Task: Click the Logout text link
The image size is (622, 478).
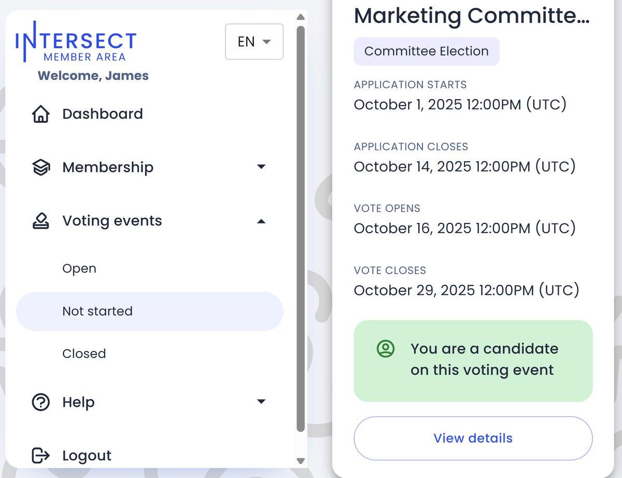Action: click(x=87, y=456)
